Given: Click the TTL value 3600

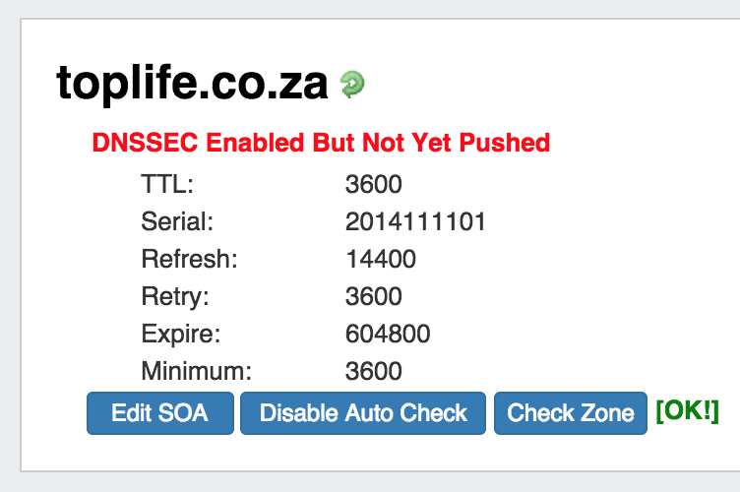Looking at the screenshot, I should click(x=374, y=185).
